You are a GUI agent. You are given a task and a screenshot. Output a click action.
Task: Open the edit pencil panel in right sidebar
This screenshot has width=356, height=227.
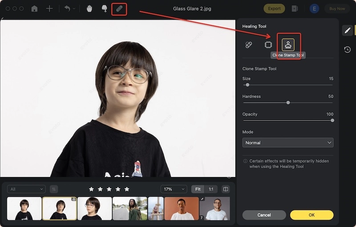point(348,30)
